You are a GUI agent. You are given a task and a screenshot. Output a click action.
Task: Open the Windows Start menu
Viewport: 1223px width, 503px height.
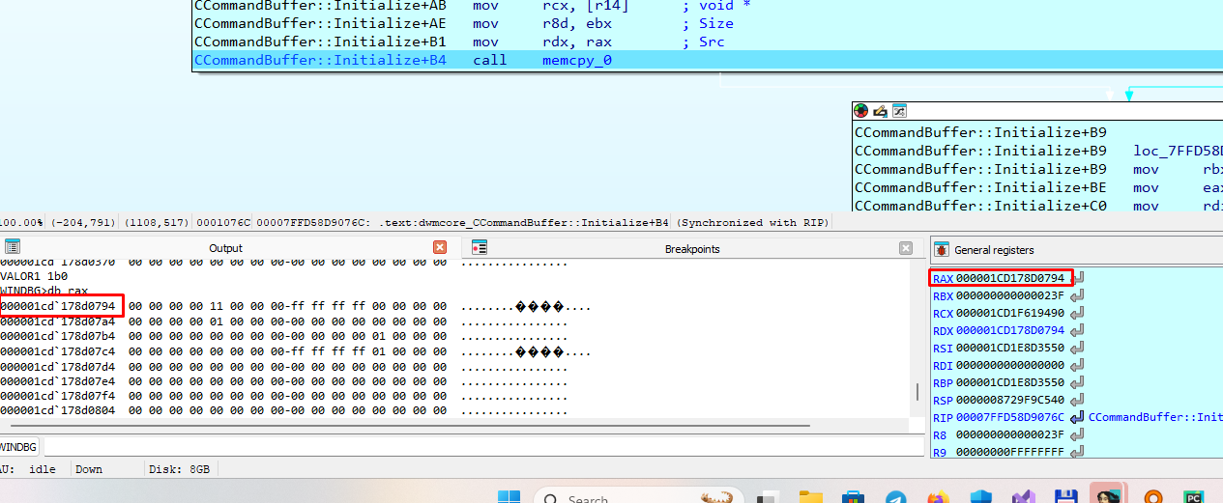(509, 496)
